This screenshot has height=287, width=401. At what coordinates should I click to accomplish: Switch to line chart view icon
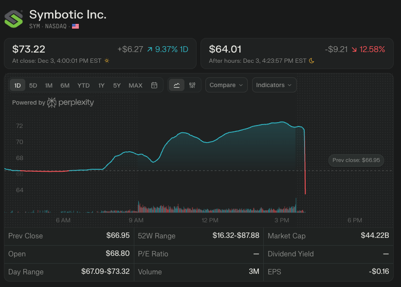coord(177,85)
